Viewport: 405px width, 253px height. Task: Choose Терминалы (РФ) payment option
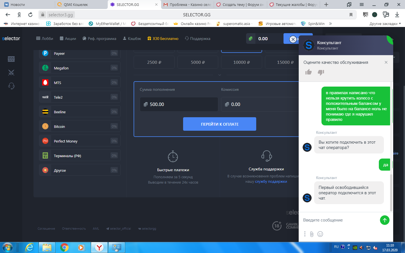pyautogui.click(x=80, y=156)
